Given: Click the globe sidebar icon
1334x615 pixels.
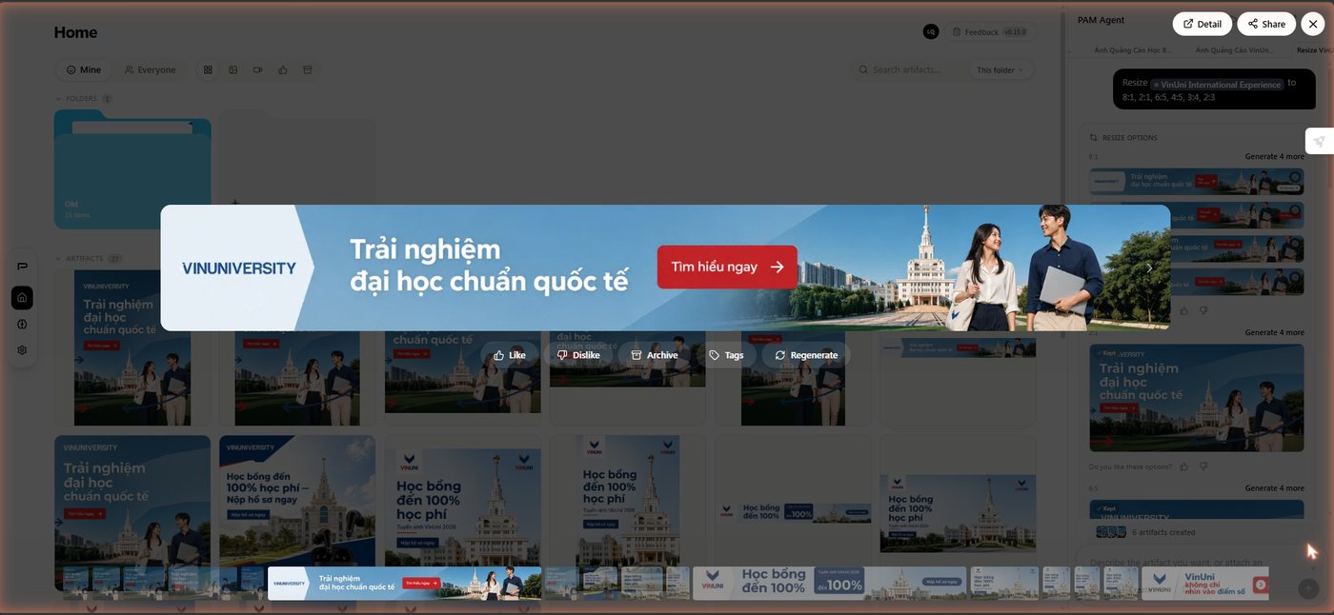Looking at the screenshot, I should tap(23, 324).
